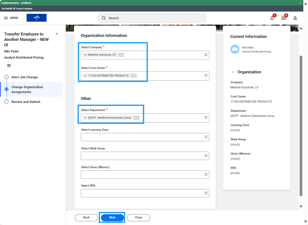Collapse the left sidebar panel
This screenshot has height=225, width=308.
point(57,34)
